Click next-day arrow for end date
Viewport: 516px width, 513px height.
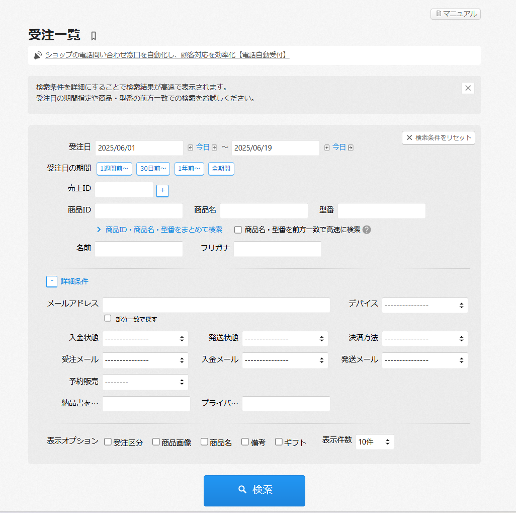click(x=351, y=148)
